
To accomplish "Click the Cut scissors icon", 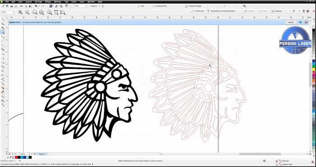I will [22, 6].
